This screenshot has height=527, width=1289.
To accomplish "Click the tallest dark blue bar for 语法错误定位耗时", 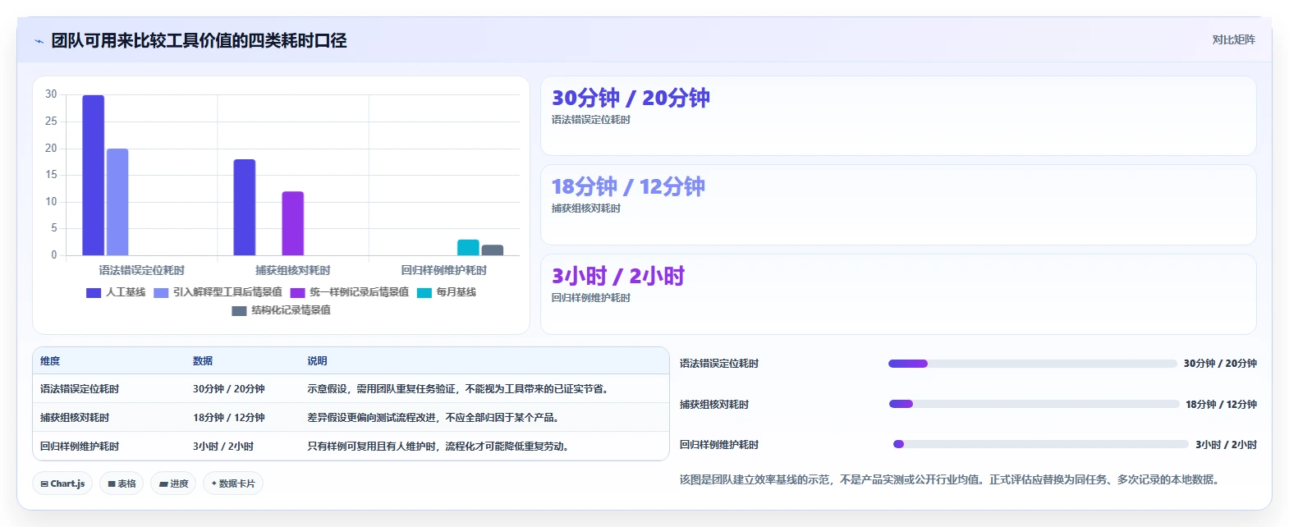I will [94, 175].
